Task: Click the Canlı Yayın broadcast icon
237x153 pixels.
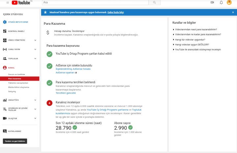Action: tap(5, 49)
